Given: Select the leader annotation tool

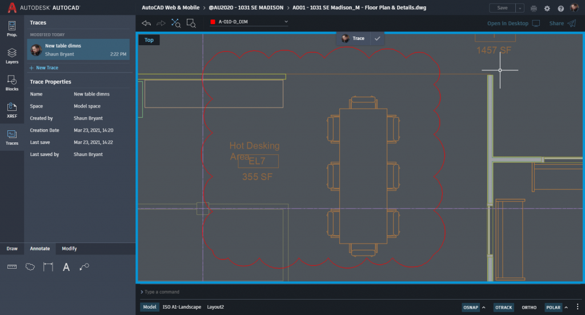Looking at the screenshot, I should [85, 267].
